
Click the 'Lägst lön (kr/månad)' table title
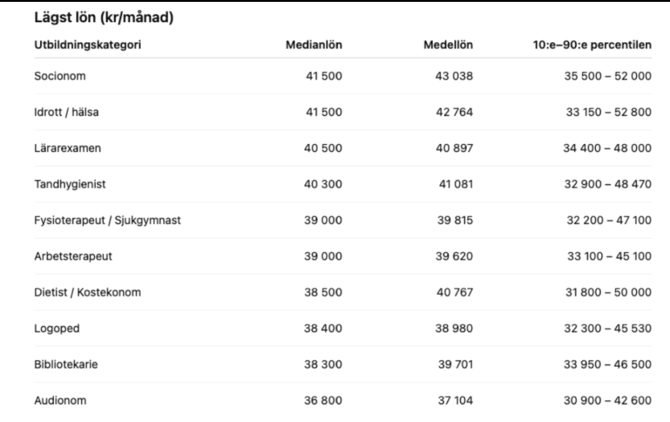tap(103, 19)
